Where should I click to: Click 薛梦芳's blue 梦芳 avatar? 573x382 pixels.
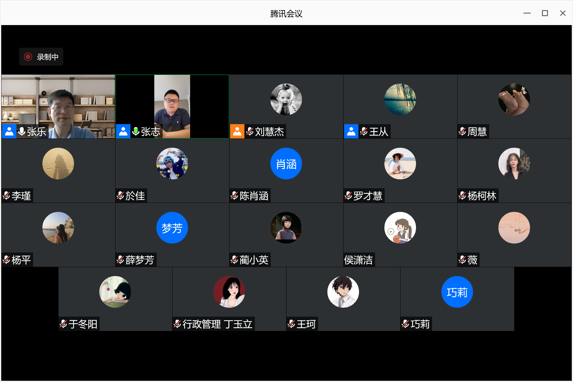[172, 228]
